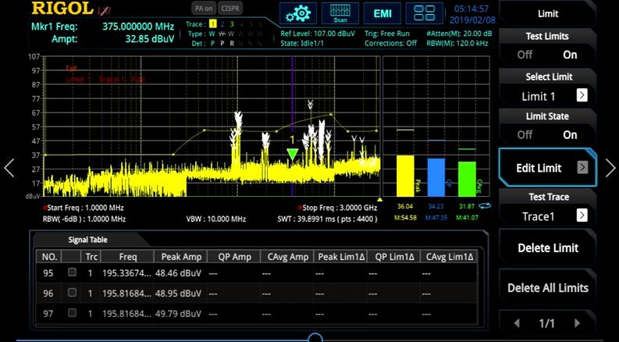Viewport: 619px width, 342px height.
Task: Select the EMI mode button
Action: click(x=382, y=14)
